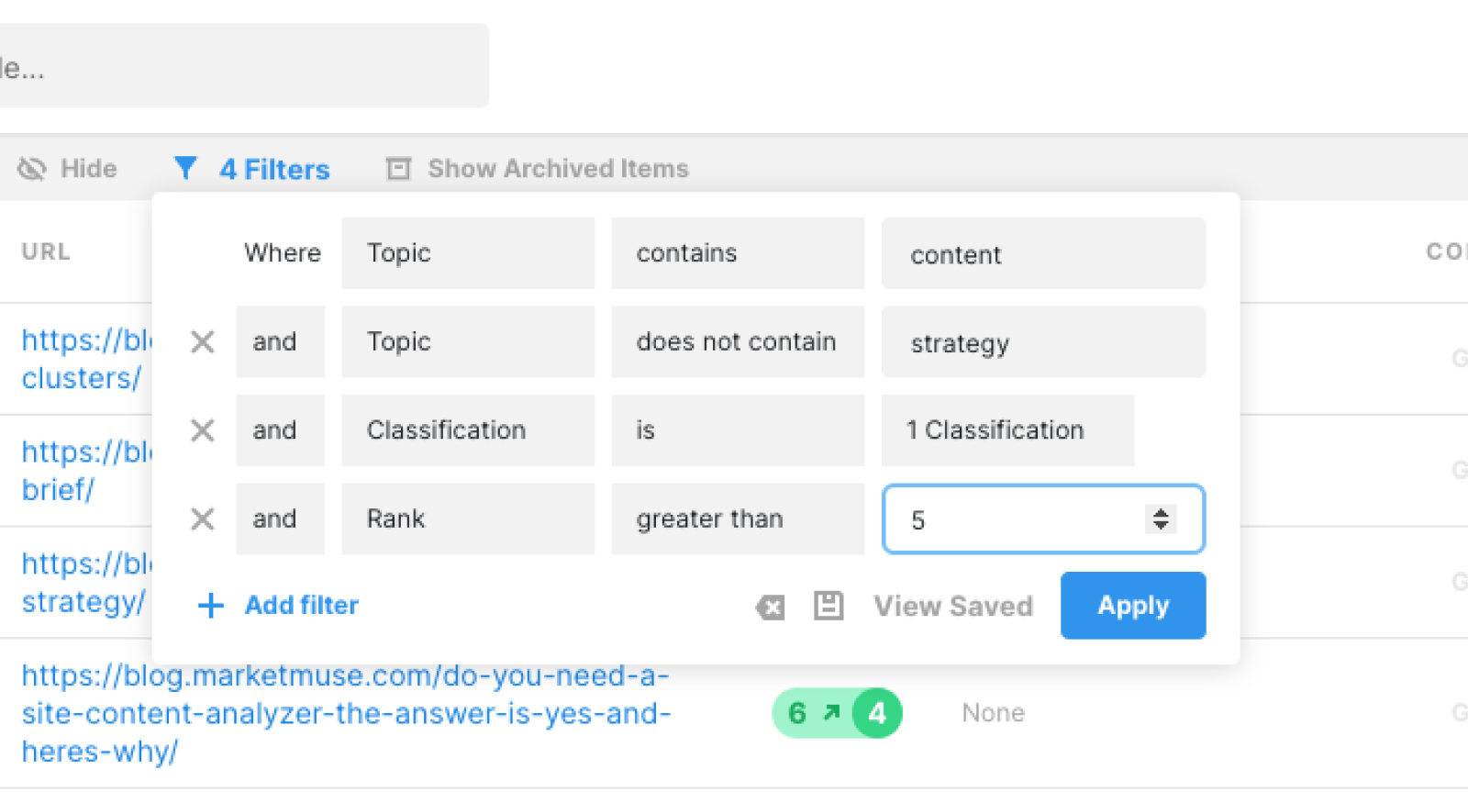1468x803 pixels.
Task: Open the URL ending in strategy/
Action: coord(84,583)
